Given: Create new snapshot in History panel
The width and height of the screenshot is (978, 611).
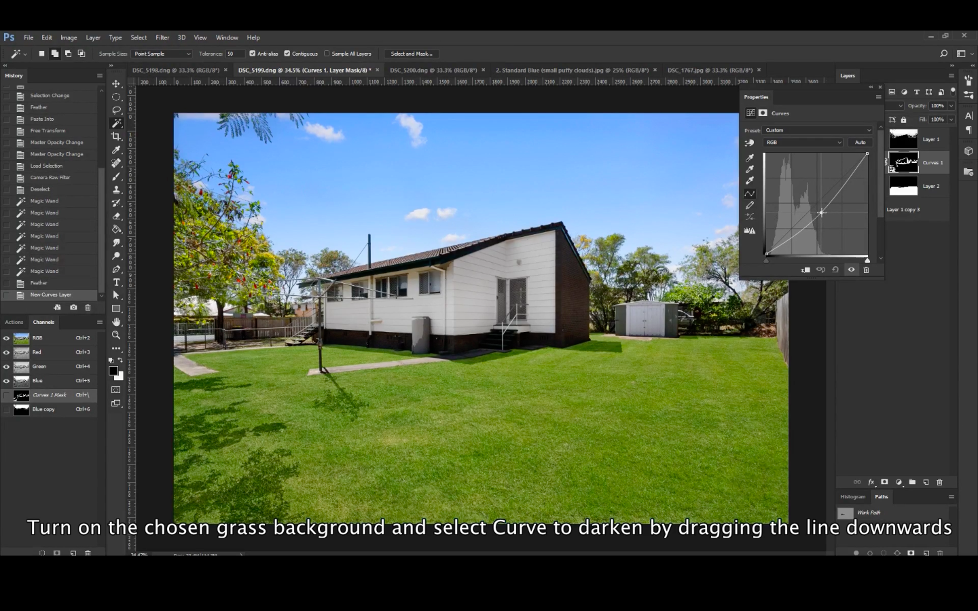Looking at the screenshot, I should click(x=73, y=308).
